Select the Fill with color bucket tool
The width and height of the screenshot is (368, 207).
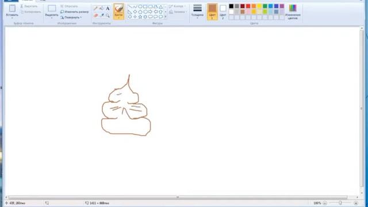tap(102, 9)
